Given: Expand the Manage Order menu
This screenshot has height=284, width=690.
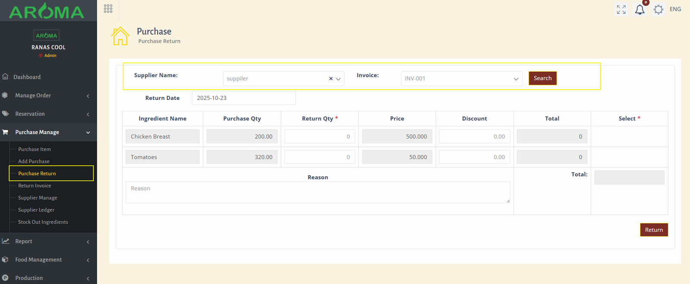Looking at the screenshot, I should tap(33, 96).
